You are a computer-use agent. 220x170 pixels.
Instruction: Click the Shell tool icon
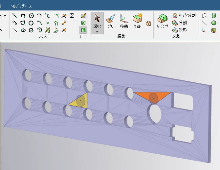tap(213, 30)
